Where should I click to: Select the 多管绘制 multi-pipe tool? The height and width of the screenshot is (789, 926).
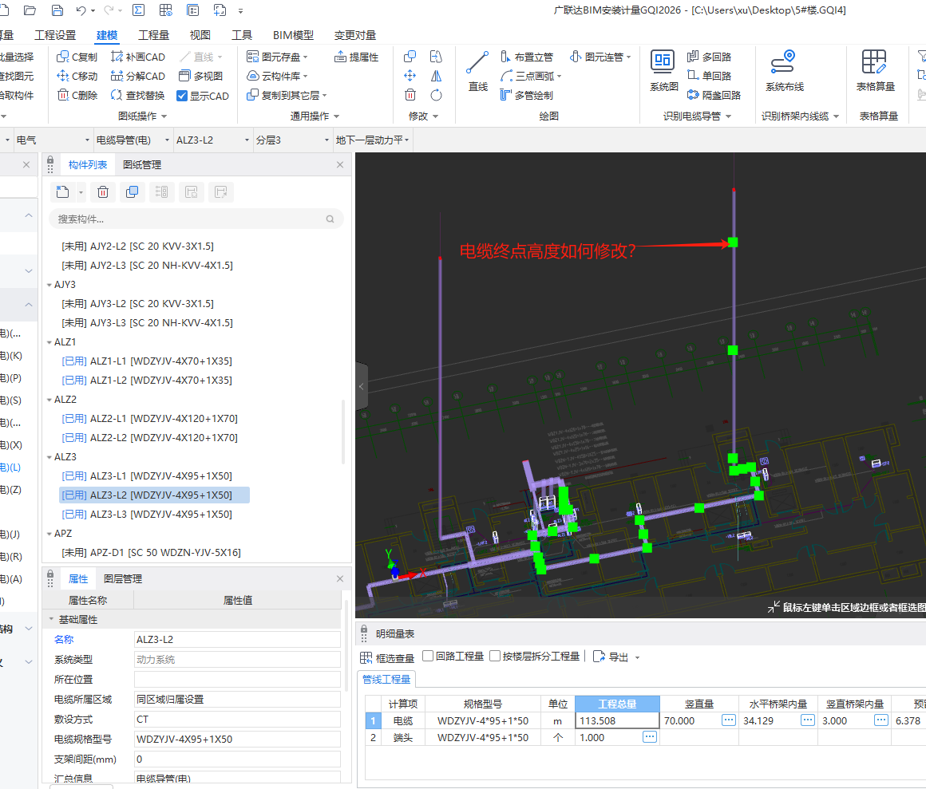coord(526,95)
